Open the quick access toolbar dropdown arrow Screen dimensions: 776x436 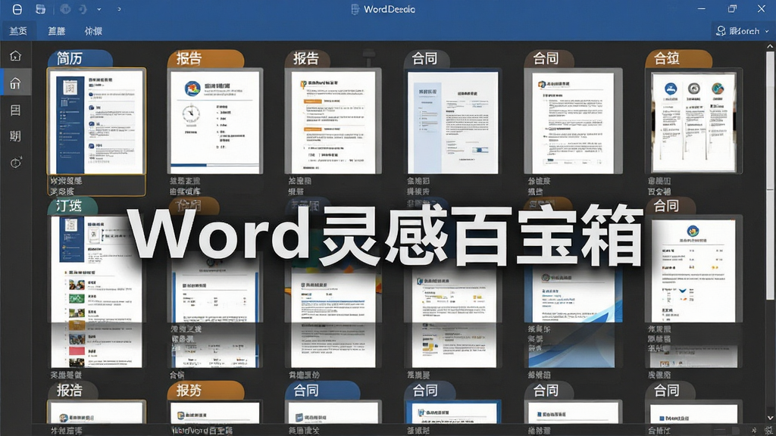click(x=99, y=9)
